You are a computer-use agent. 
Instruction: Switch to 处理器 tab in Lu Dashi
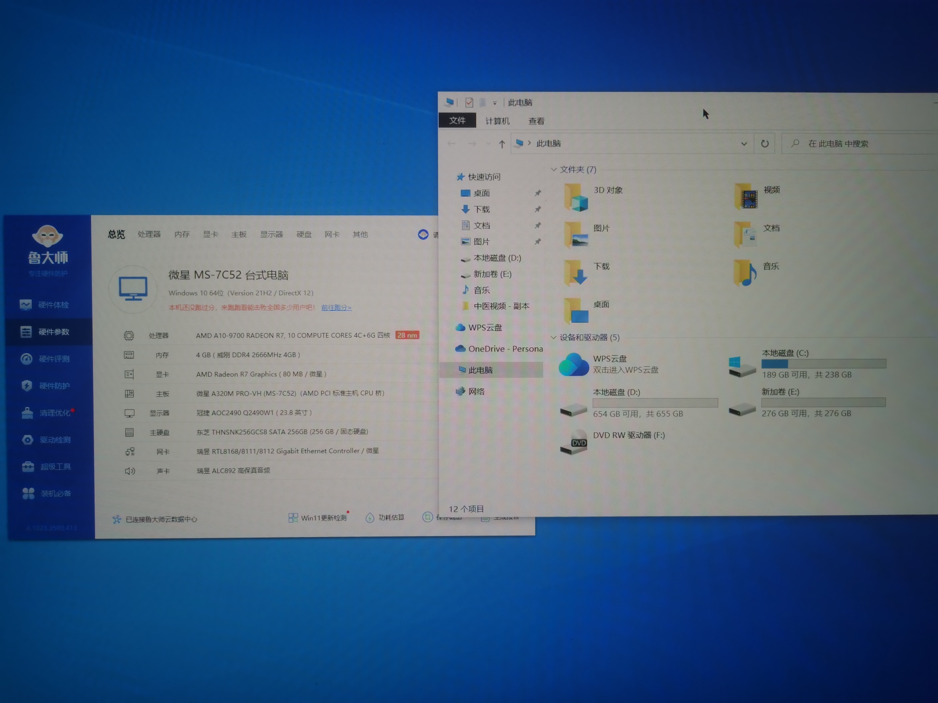click(x=149, y=234)
